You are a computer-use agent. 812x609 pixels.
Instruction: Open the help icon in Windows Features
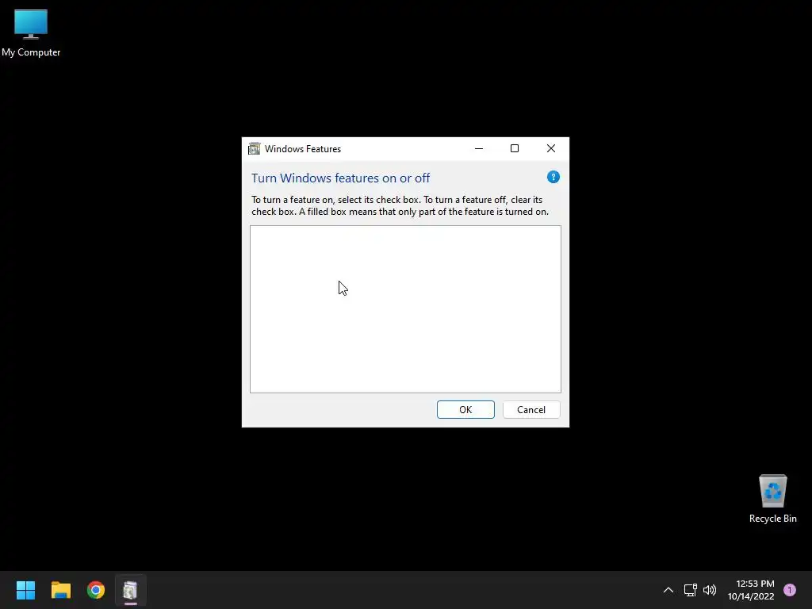point(553,177)
